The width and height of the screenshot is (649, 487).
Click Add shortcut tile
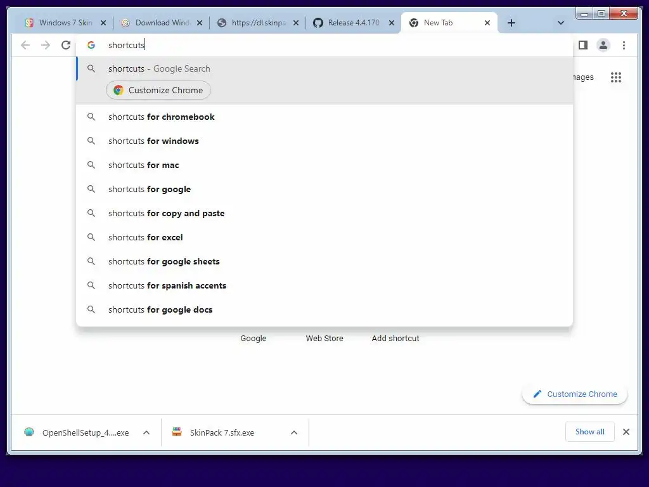tap(395, 338)
